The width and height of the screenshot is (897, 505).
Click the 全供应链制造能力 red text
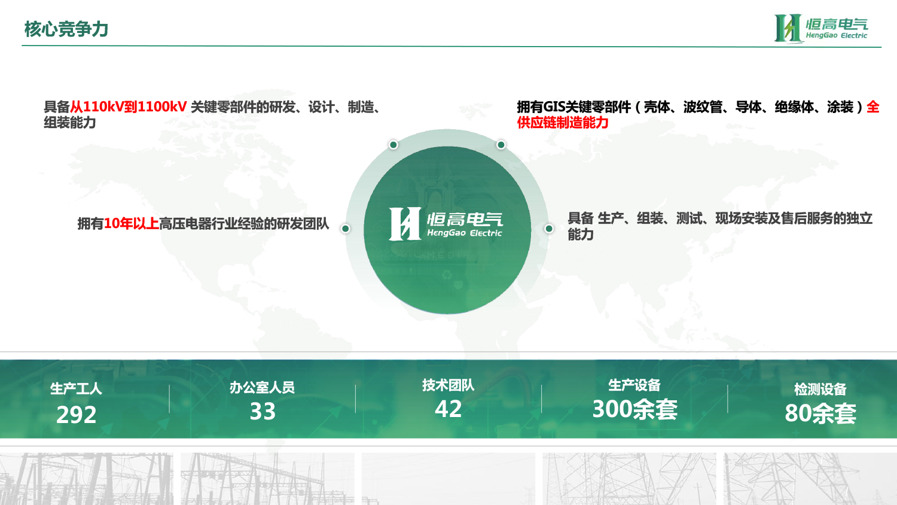point(562,123)
